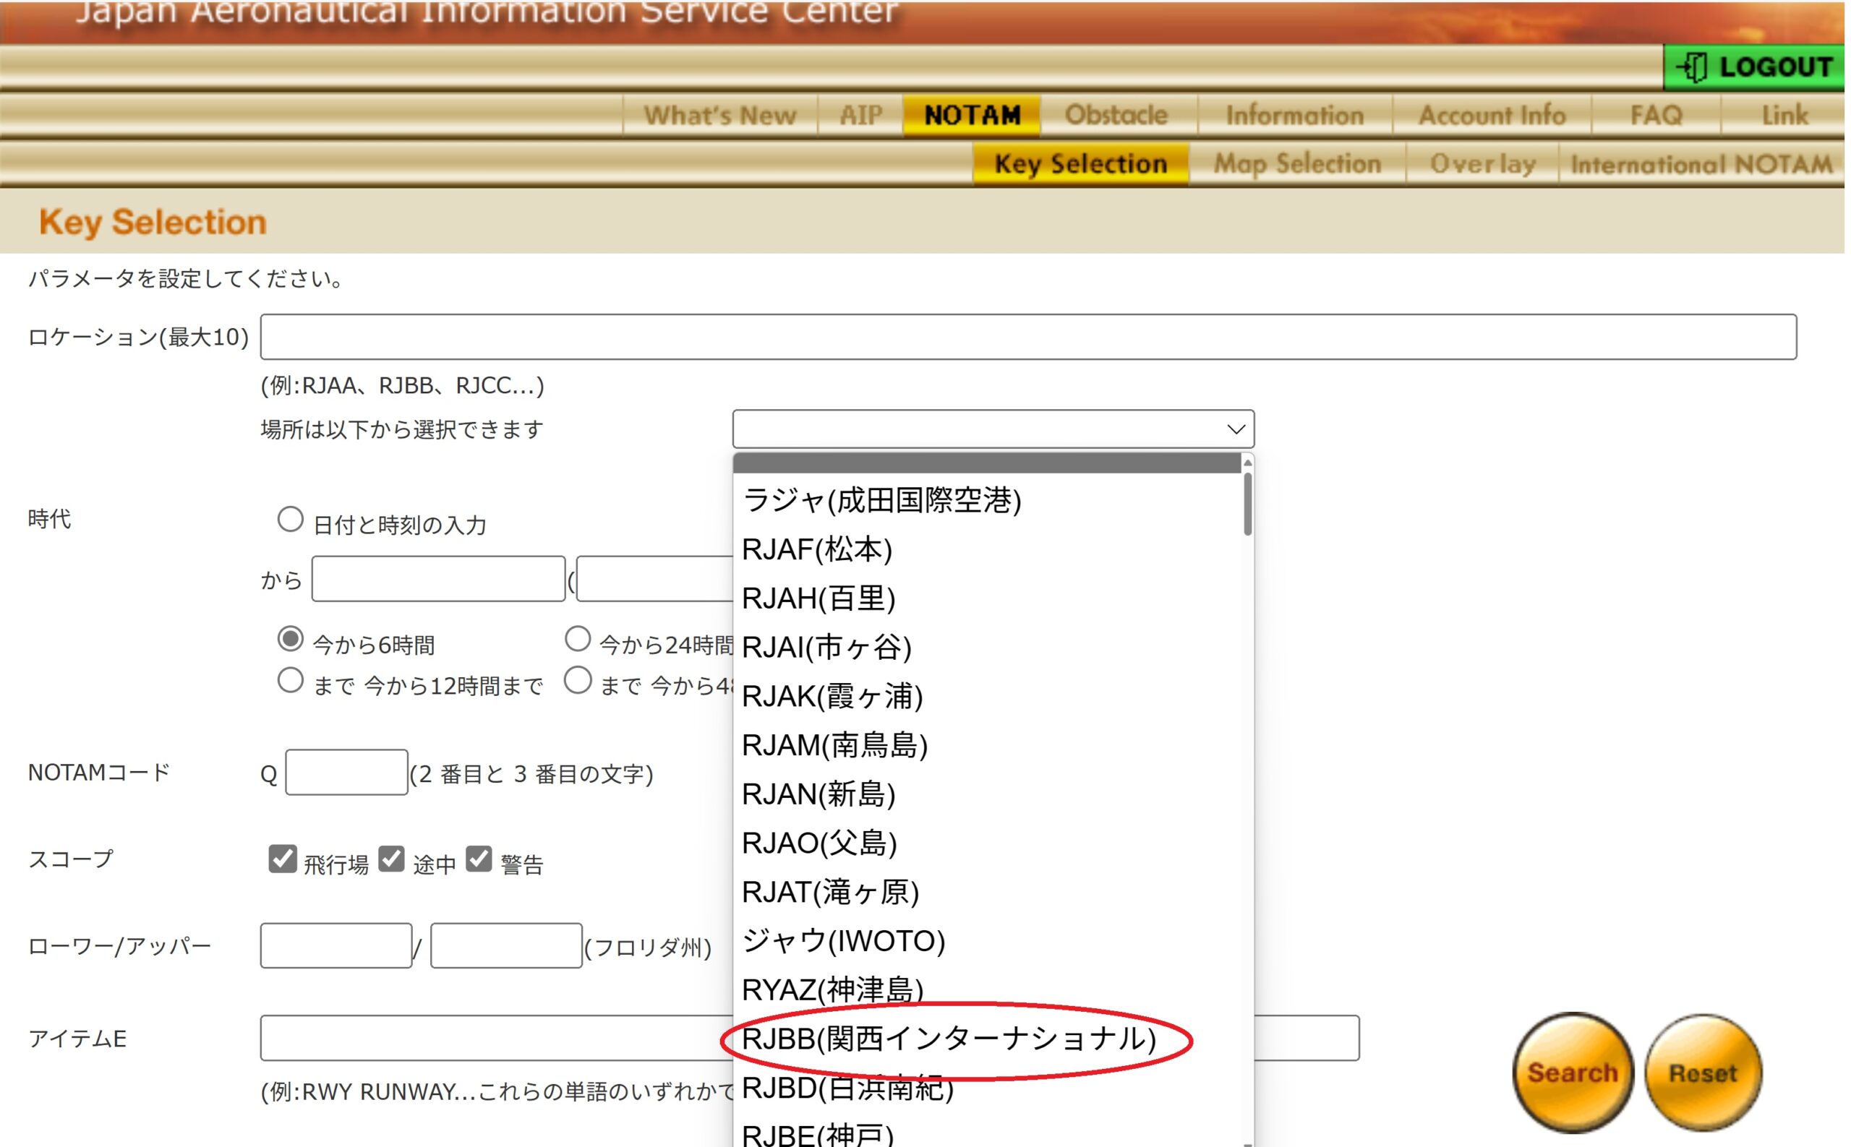
Task: Click the location text input field
Action: click(x=1028, y=337)
